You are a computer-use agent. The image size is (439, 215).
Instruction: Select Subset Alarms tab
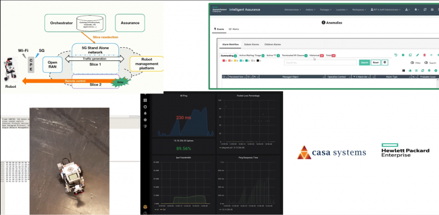(252, 44)
